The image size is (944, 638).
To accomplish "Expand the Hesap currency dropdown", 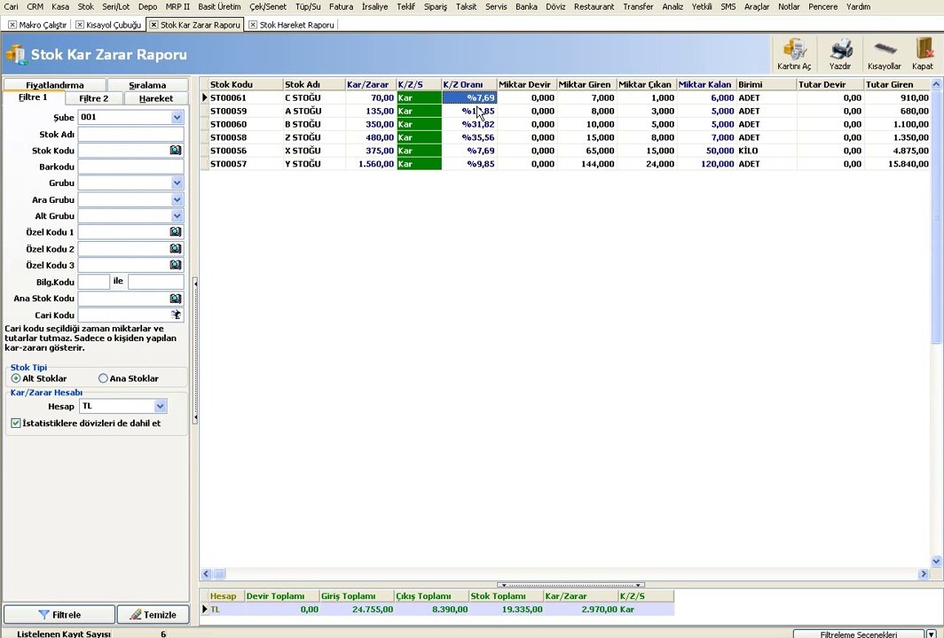I will point(160,407).
